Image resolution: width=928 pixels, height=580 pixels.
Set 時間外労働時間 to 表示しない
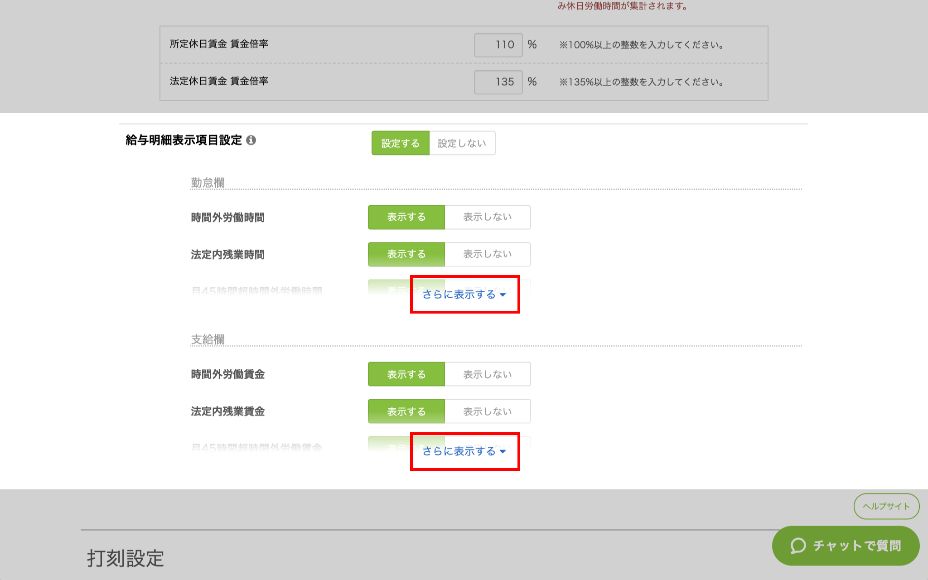click(x=487, y=217)
